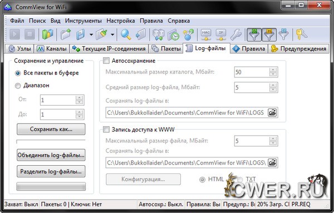The width and height of the screenshot is (334, 213).
Task: Open the Поиск menu
Action: click(x=37, y=21)
